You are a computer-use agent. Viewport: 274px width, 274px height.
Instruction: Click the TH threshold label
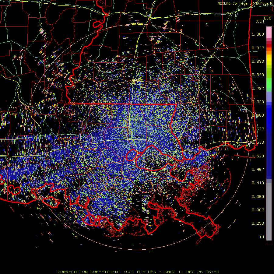[x=262, y=237]
